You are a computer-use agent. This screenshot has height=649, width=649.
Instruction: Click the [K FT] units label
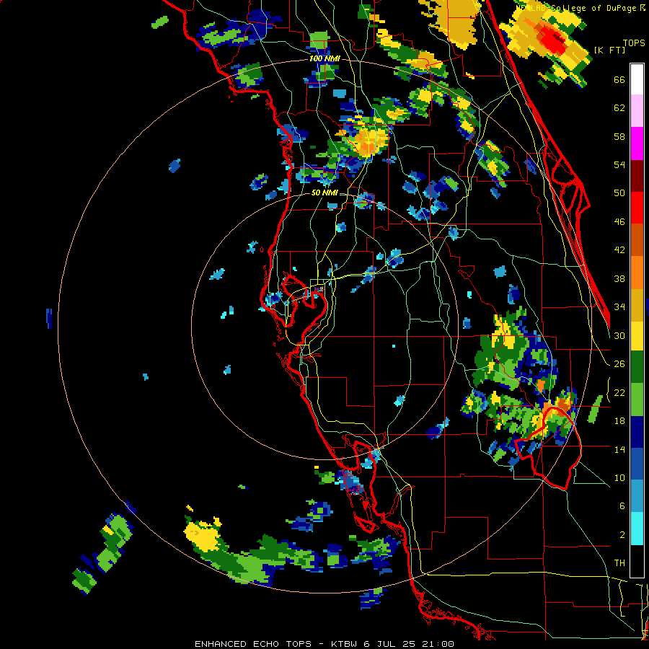[x=609, y=50]
